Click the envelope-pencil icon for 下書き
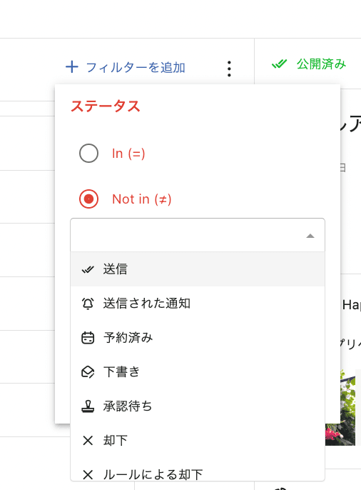This screenshot has width=361, height=490. coord(88,372)
